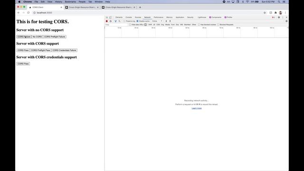
Task: Open the Performance tab
Action: click(158, 17)
